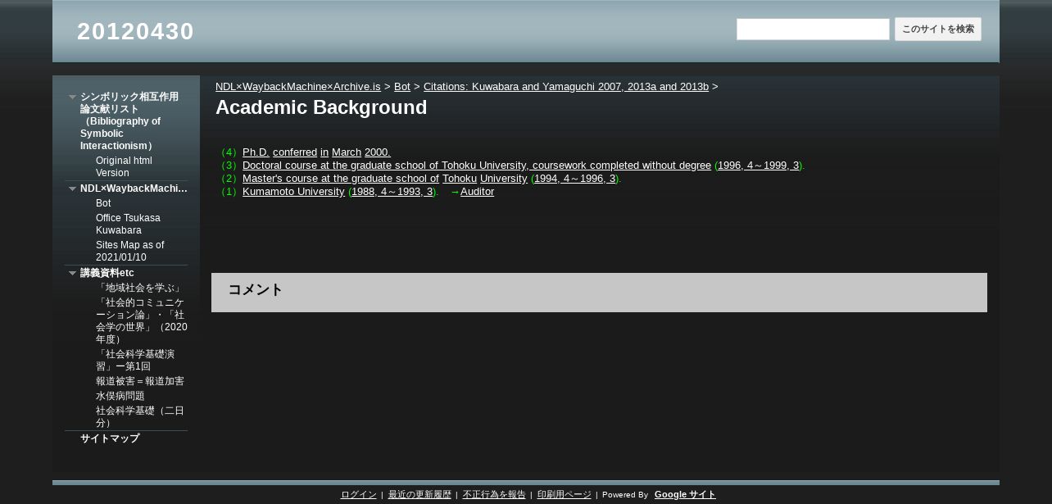1052x504 pixels.
Task: Click the conferred link
Action: click(x=295, y=152)
